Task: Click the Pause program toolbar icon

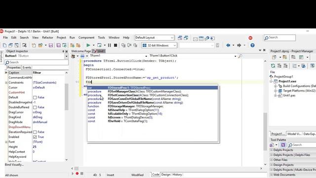Action: click(110, 45)
